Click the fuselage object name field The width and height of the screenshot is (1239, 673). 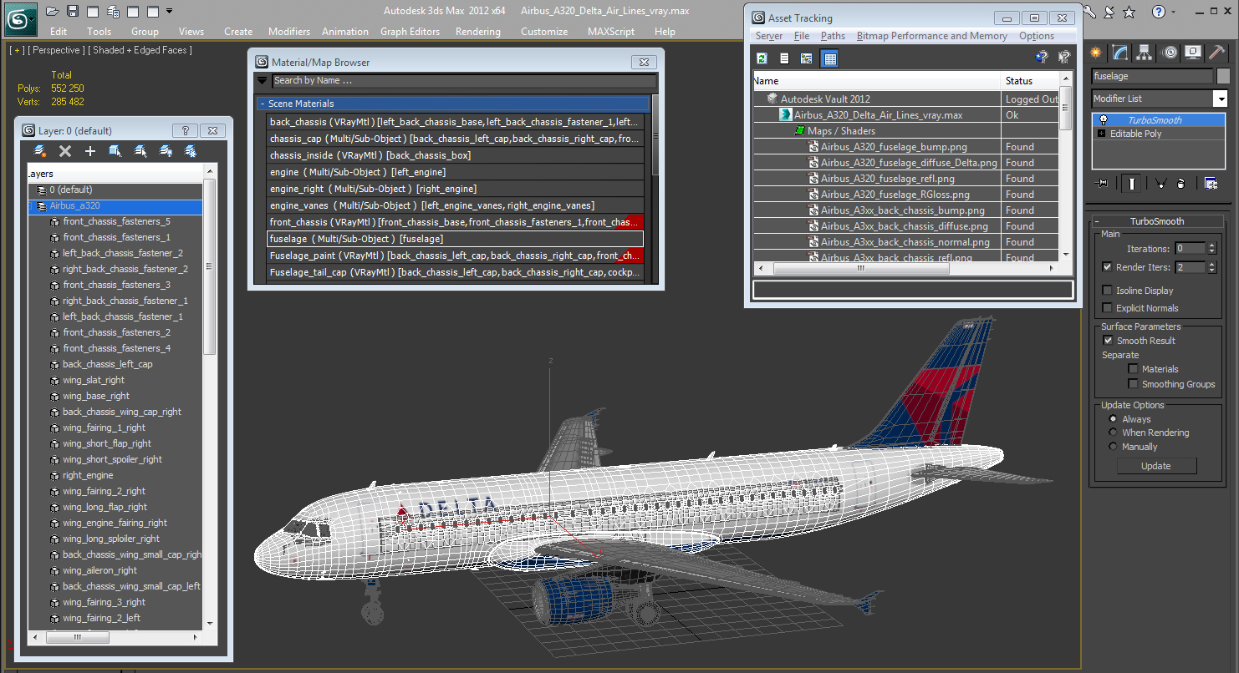[1152, 76]
